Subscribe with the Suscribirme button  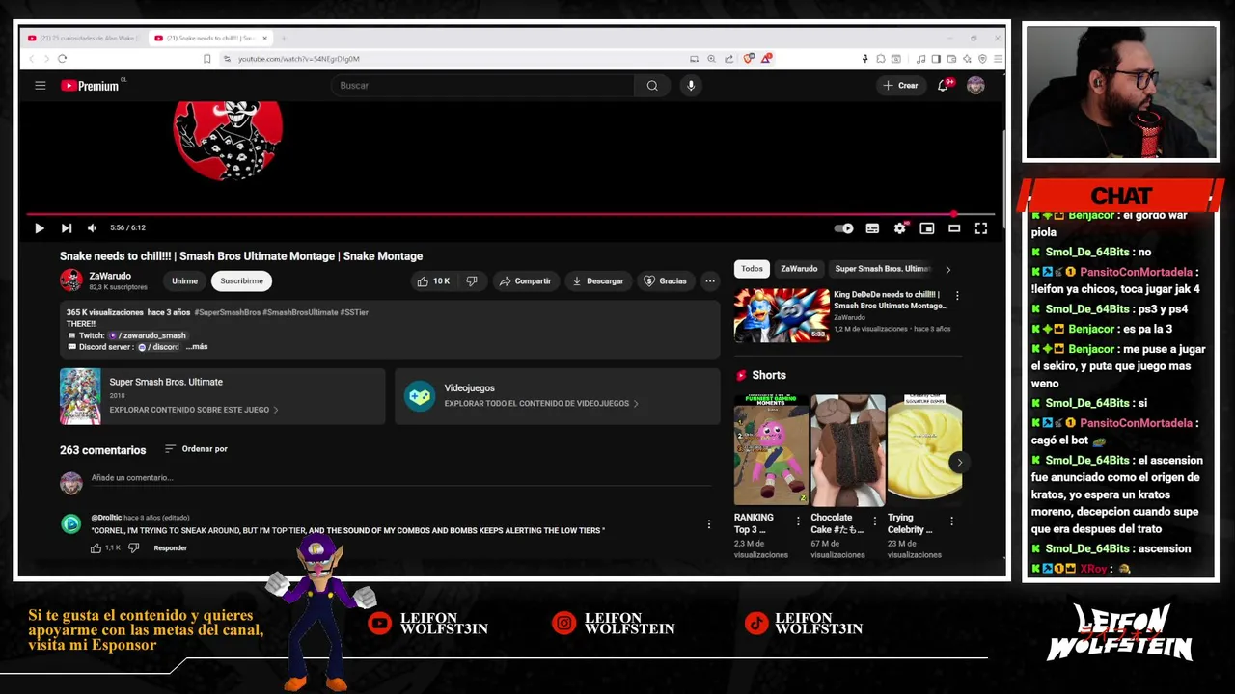pos(241,281)
